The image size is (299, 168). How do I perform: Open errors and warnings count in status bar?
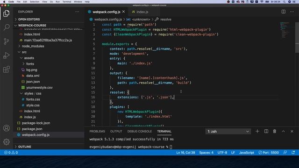point(11,153)
